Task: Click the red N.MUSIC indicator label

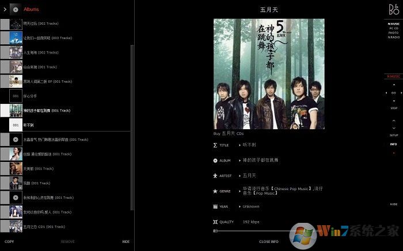Action: [394, 76]
